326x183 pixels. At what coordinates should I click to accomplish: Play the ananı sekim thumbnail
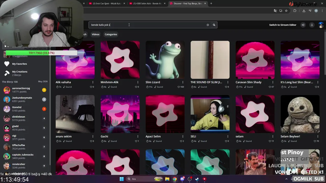[75, 114]
